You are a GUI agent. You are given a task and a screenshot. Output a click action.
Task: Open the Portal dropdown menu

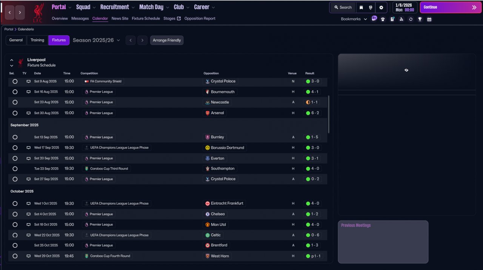(62, 7)
